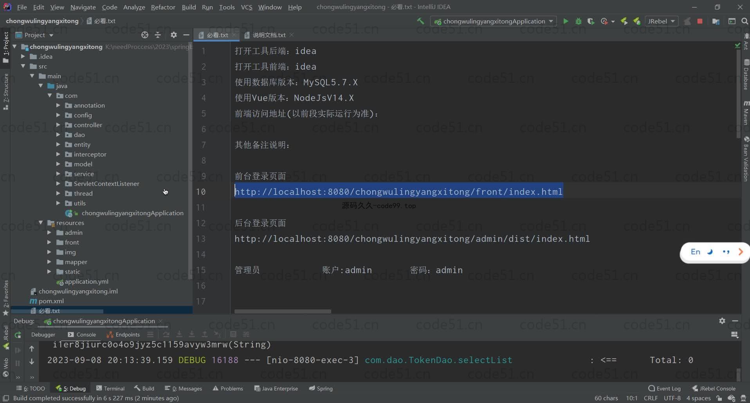The width and height of the screenshot is (750, 403).
Task: Run with JRebel rocket icon
Action: point(624,21)
